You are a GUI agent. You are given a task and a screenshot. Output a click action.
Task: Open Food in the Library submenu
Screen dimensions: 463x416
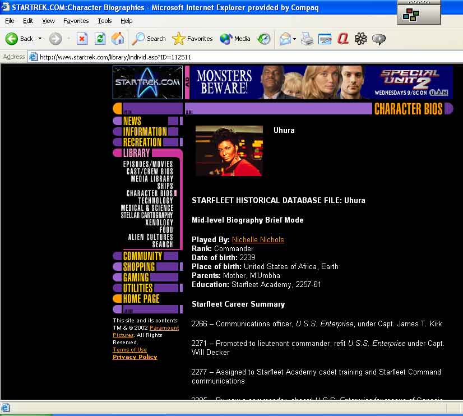(x=166, y=230)
